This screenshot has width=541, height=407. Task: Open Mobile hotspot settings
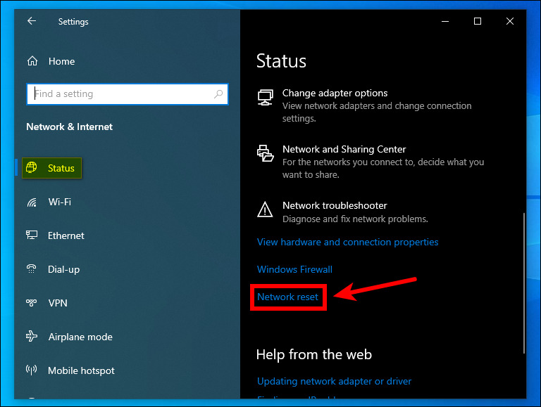coord(81,371)
